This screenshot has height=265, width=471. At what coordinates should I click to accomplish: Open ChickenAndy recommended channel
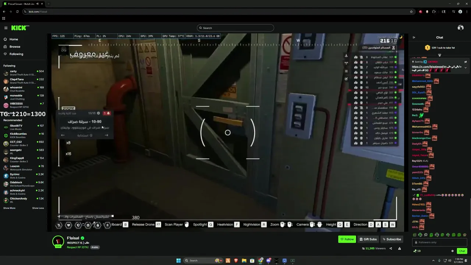click(x=24, y=200)
